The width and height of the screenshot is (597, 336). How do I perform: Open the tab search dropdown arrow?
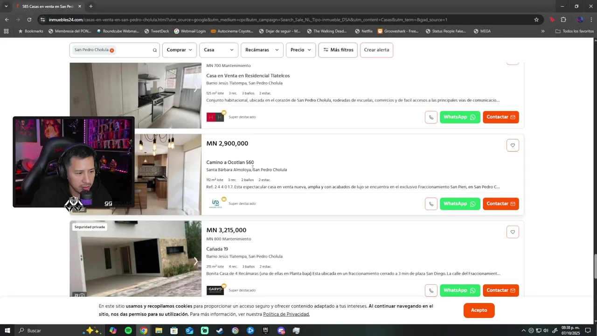6,7
